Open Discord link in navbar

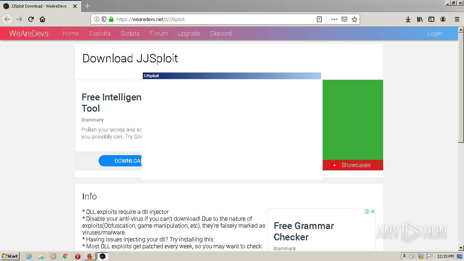(x=221, y=33)
